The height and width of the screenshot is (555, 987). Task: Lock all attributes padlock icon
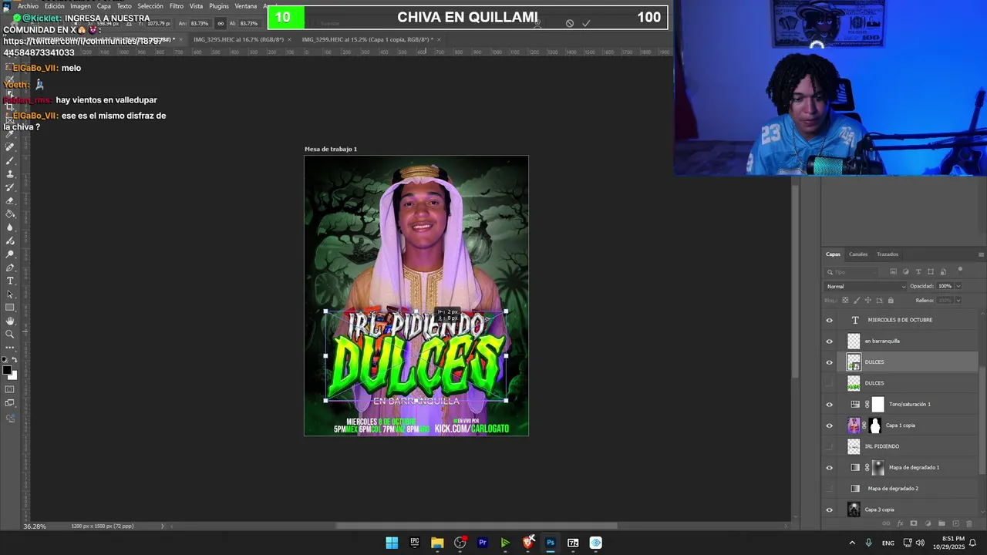tap(891, 300)
